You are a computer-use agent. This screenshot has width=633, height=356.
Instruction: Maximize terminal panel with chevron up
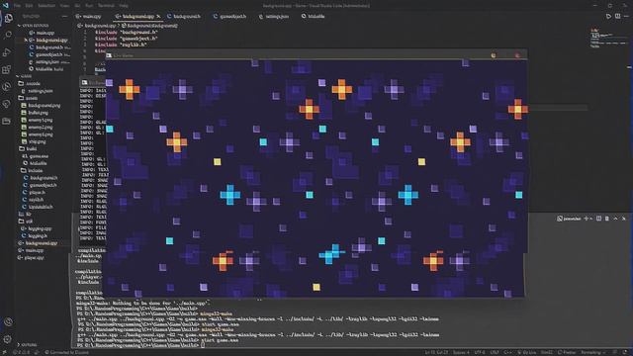[x=615, y=219]
